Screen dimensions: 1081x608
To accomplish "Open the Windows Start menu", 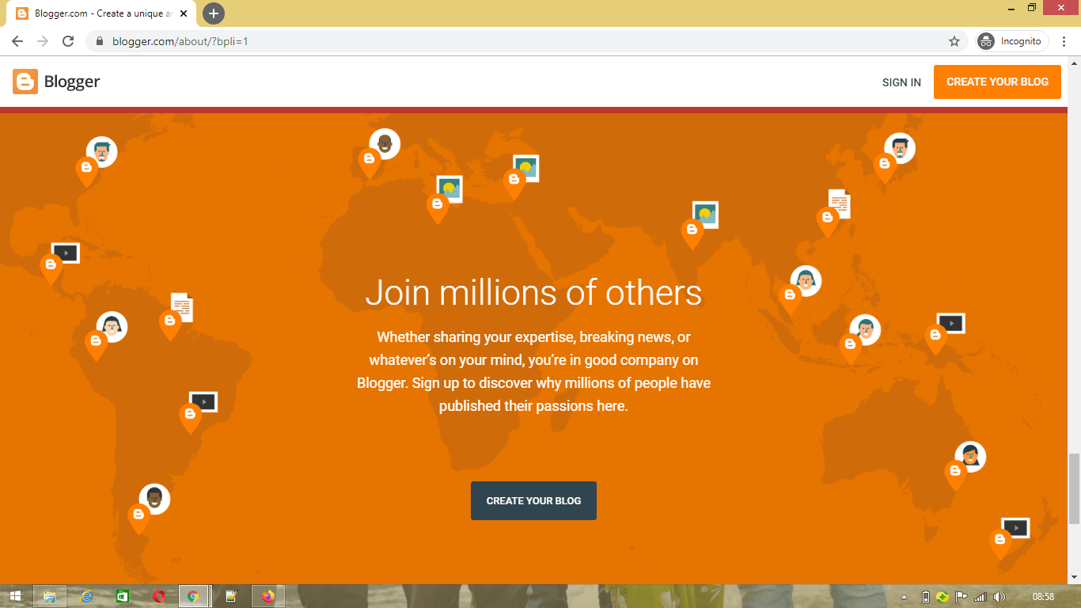I will 15,596.
